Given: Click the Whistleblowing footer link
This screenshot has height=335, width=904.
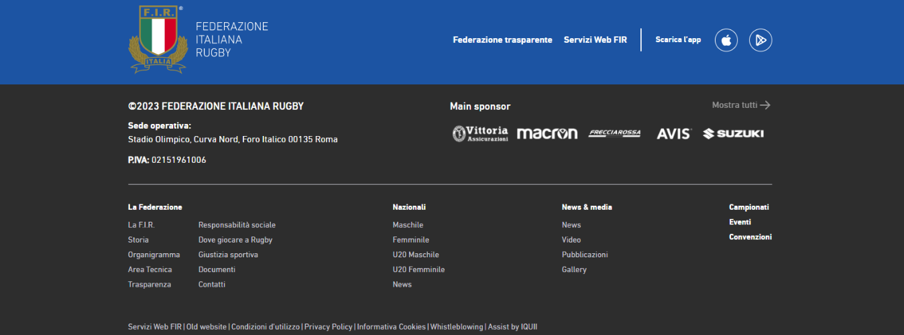Looking at the screenshot, I should point(456,327).
